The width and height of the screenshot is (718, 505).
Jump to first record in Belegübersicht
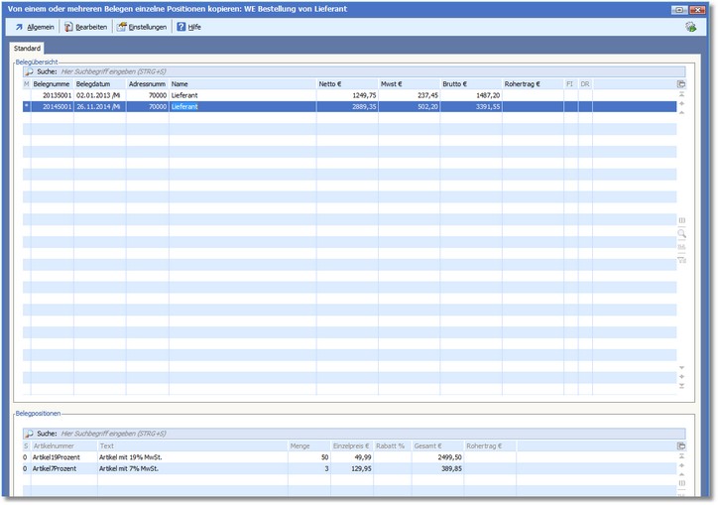[681, 94]
